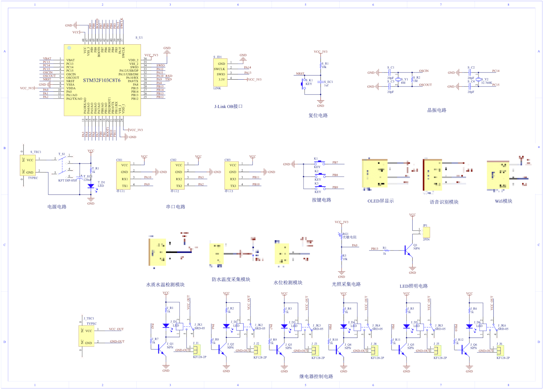Click the K2 push button symbol
This screenshot has width=544, height=390.
click(319, 175)
